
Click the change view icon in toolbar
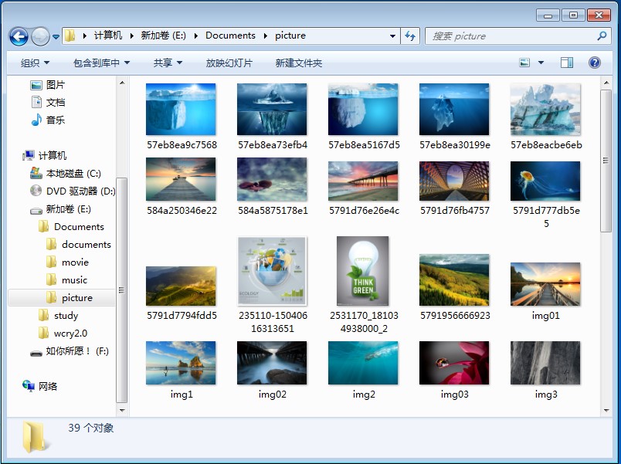525,63
